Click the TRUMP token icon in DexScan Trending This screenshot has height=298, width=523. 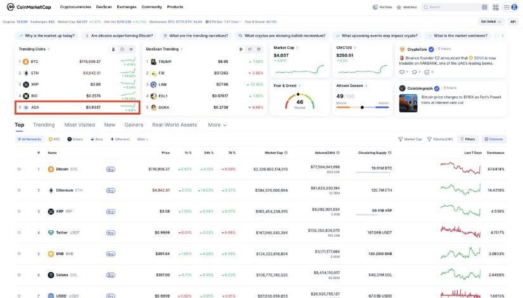pos(153,61)
